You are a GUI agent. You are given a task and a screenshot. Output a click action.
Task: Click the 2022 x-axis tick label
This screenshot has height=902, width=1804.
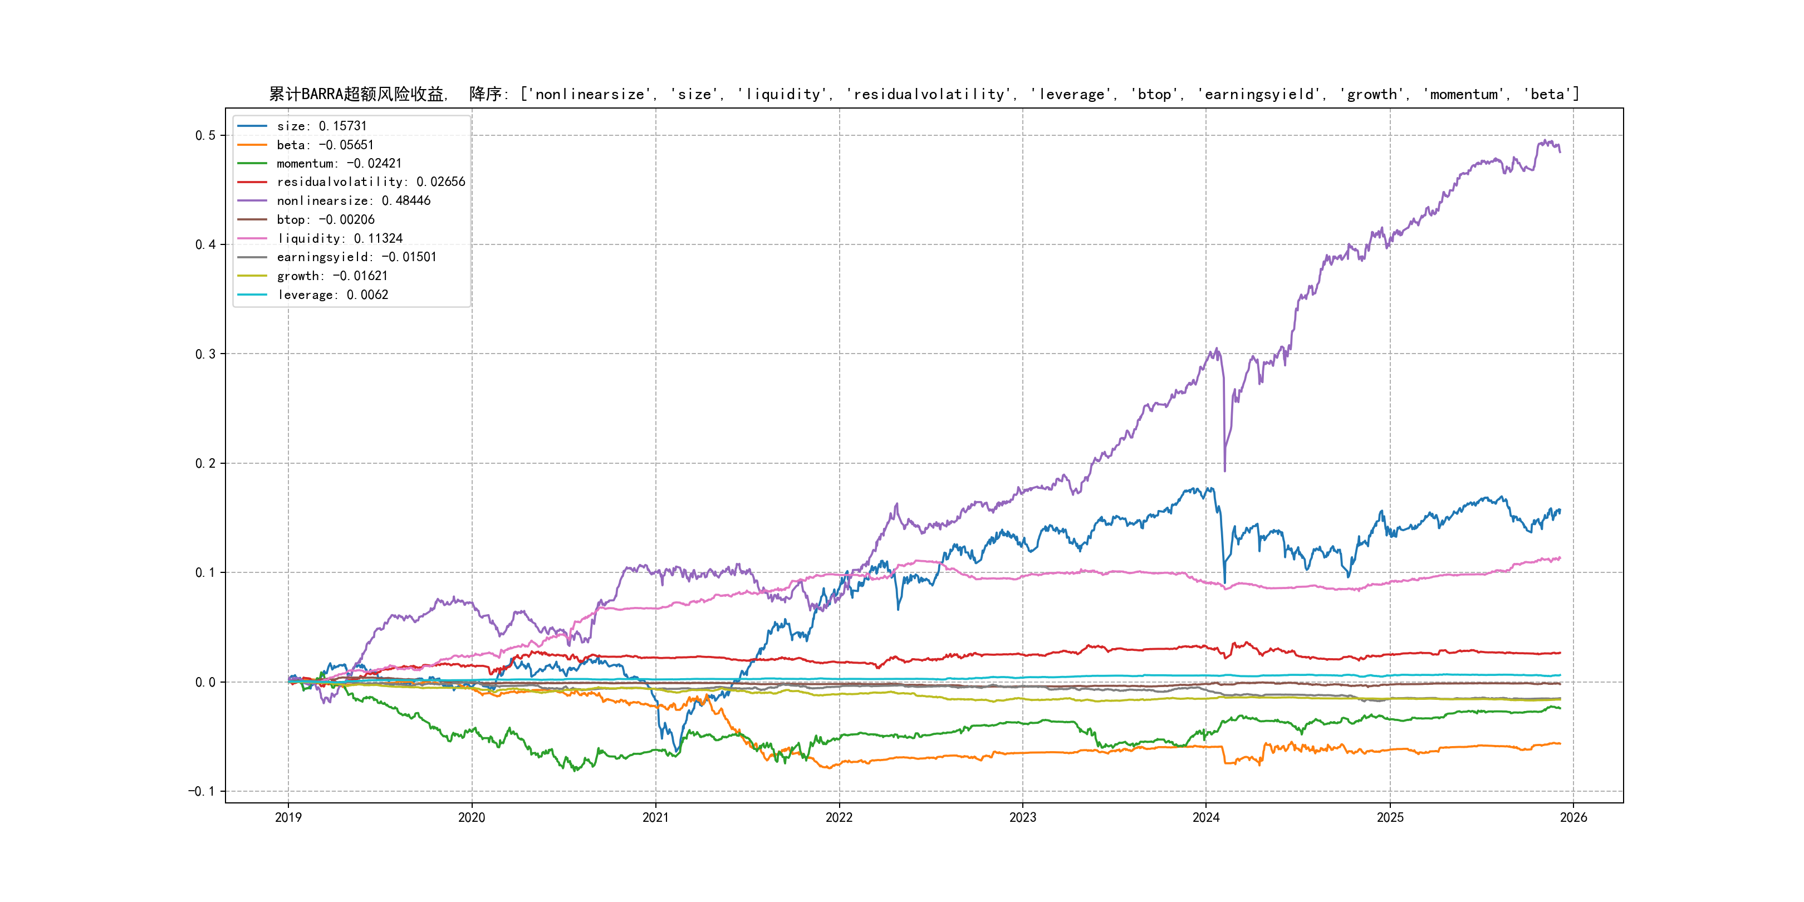click(839, 817)
